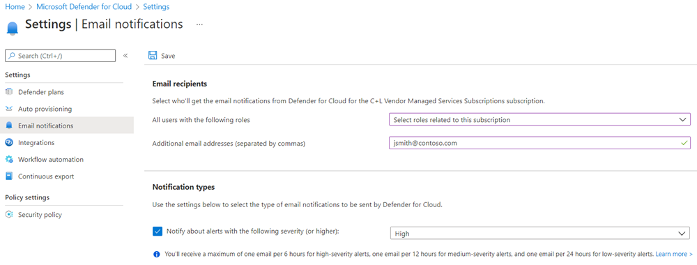Open Continuous export page

46,176
